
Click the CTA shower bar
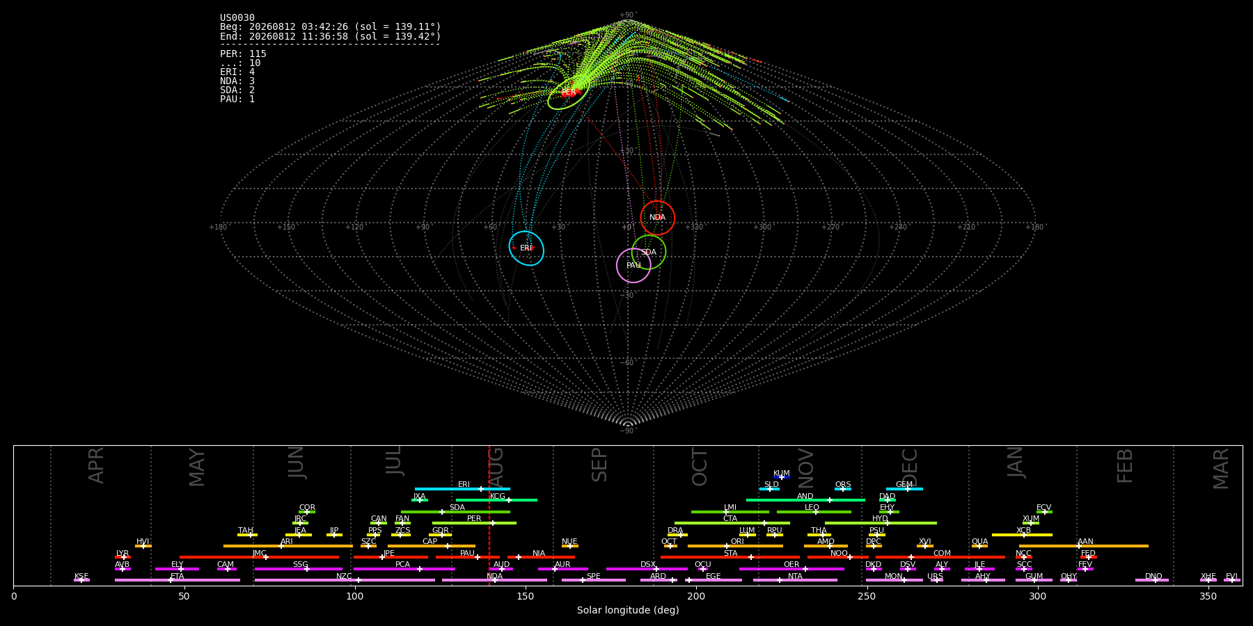732,523
